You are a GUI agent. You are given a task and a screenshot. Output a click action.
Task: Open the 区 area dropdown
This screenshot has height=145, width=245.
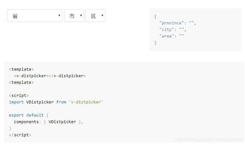pos(95,15)
